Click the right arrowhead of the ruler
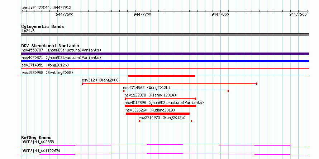The height and width of the screenshot is (159, 319). [x=308, y=11]
